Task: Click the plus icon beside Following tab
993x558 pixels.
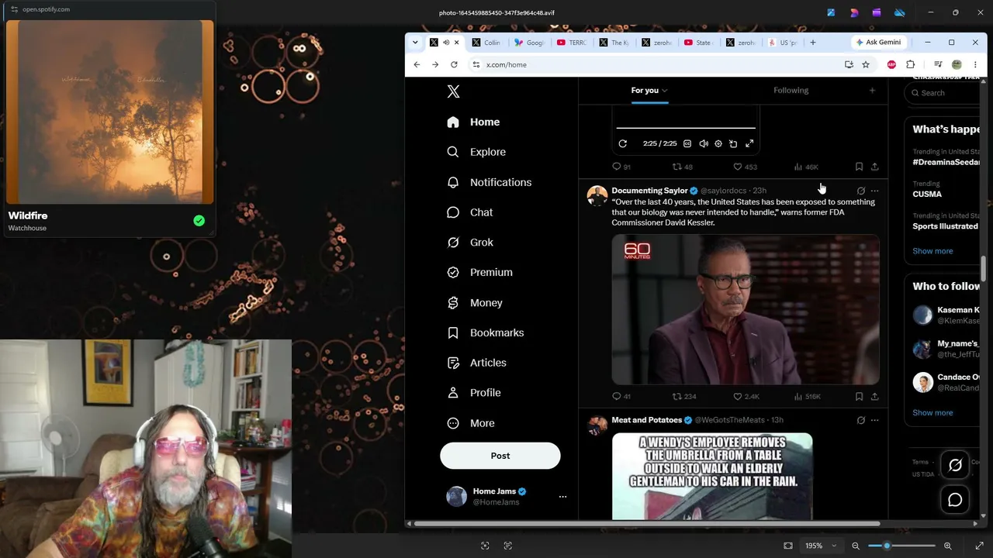Action: [x=872, y=91]
